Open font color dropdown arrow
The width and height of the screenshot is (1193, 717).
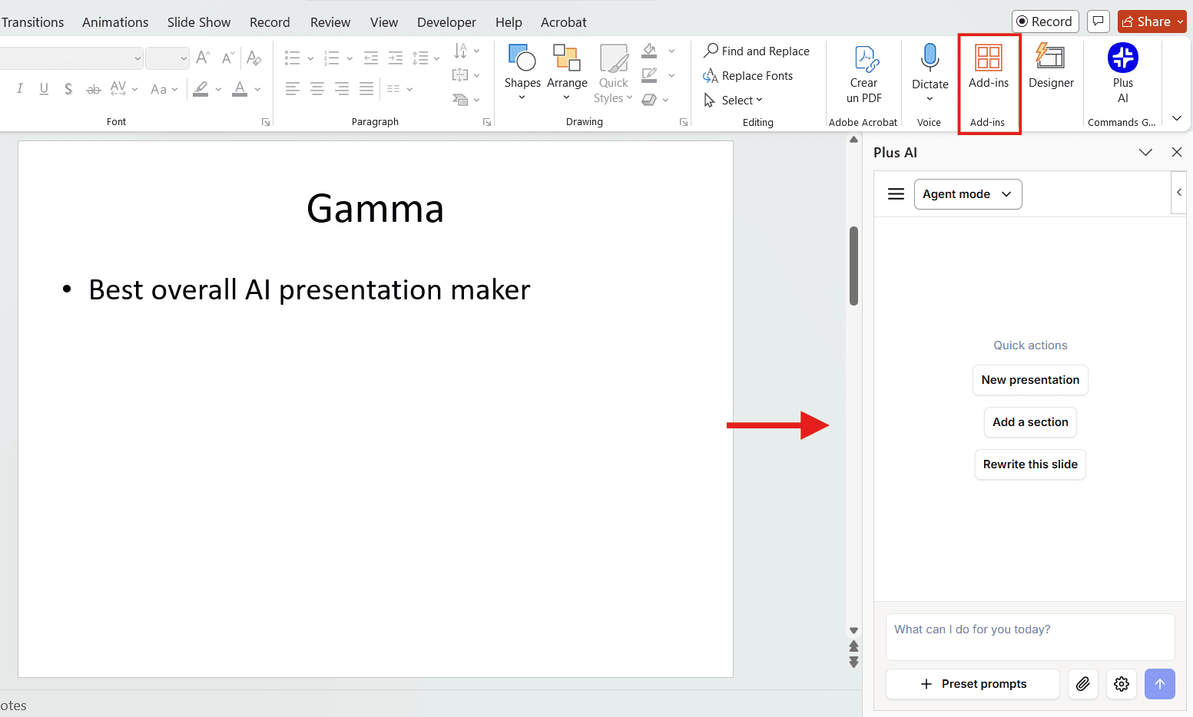pyautogui.click(x=257, y=89)
